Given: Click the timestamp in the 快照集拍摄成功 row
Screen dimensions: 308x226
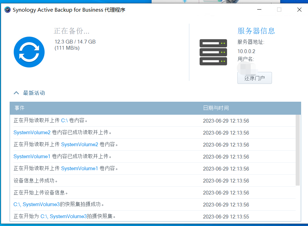Looking at the screenshot, I should pyautogui.click(x=226, y=205).
